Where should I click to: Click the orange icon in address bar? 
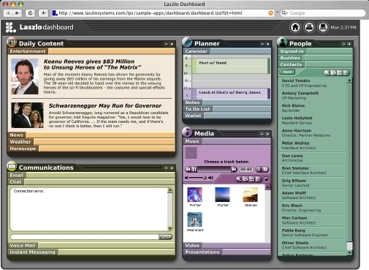271,13
